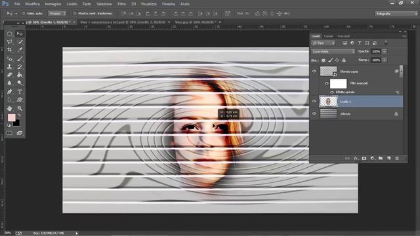Switch to the Viso.jpg document tab

pos(196,22)
